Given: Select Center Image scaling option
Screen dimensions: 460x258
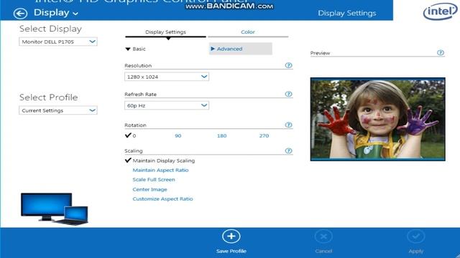Looking at the screenshot, I should [x=149, y=189].
